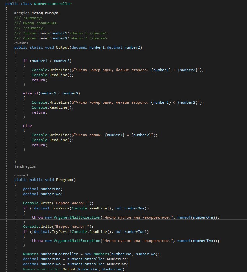Click the 'numbersController' variable in its declaration
Viewport: 247px width, 272px height.
coord(59,254)
